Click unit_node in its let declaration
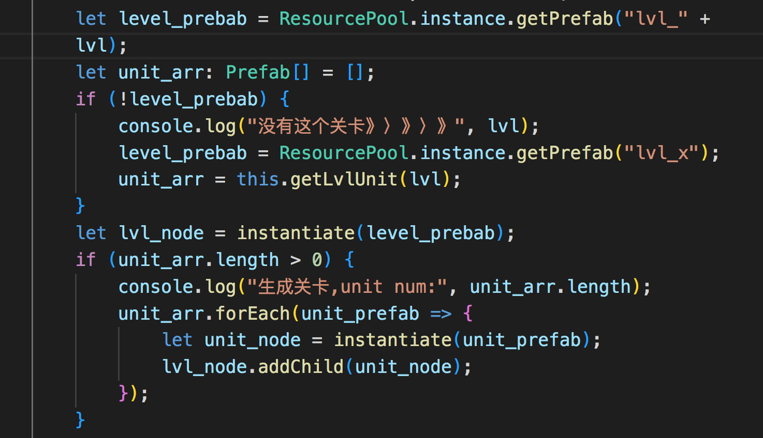This screenshot has width=763, height=438. (x=253, y=340)
